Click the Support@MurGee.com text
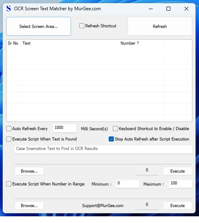199x223 pixels. coord(103,206)
